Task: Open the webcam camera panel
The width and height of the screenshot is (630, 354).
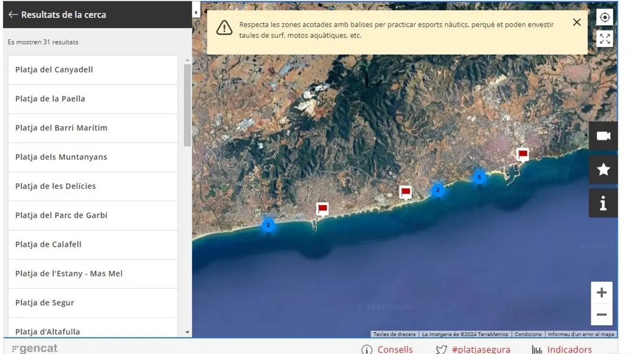Action: [x=603, y=136]
